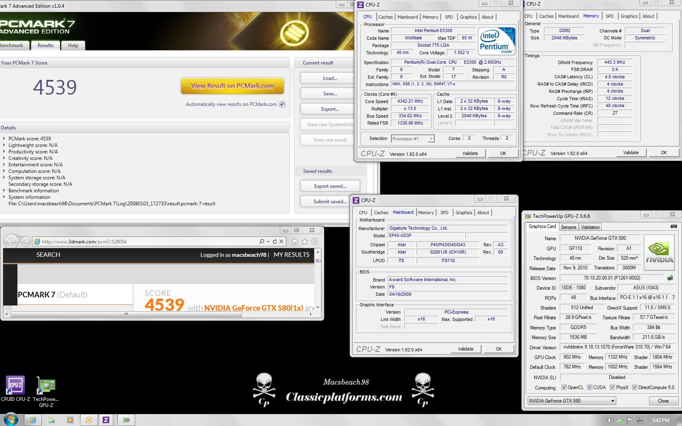Viewport: 682px width, 426px height.
Task: Open the Graphics tab in the CPU-Z Memory window
Action: (629, 16)
